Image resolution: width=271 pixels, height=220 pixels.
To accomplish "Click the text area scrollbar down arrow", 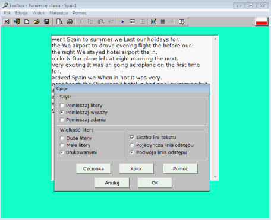I will click(x=215, y=177).
